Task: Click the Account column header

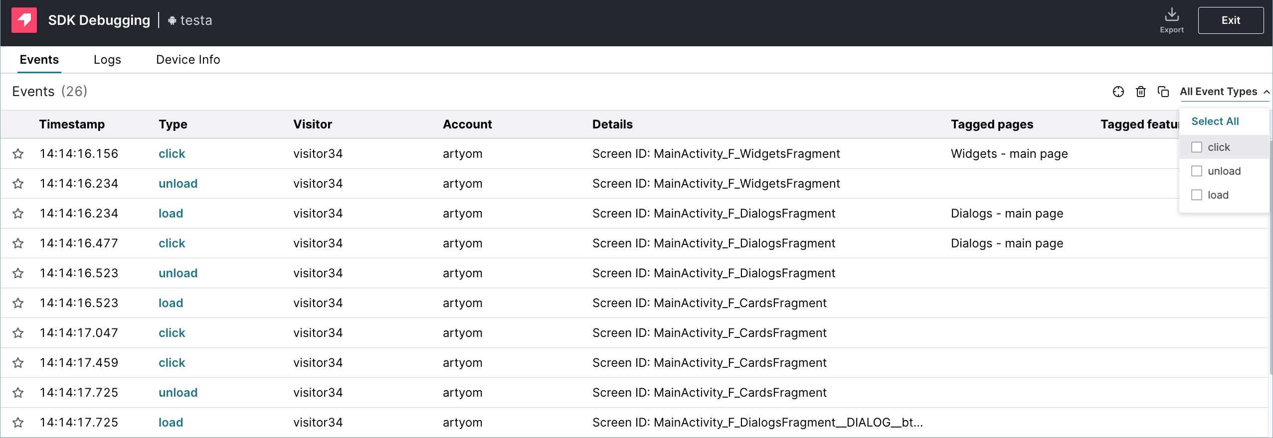Action: [x=467, y=124]
